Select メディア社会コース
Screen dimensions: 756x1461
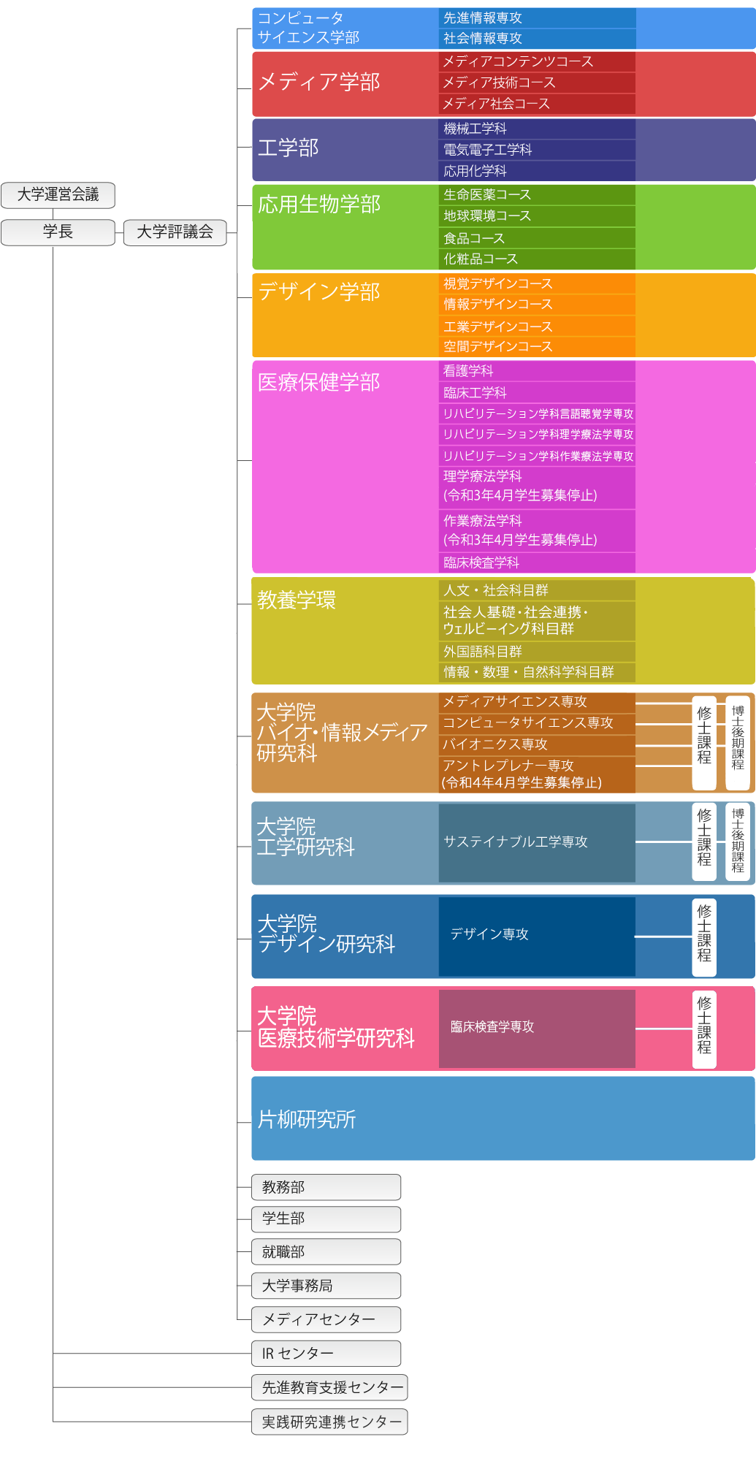tap(537, 104)
